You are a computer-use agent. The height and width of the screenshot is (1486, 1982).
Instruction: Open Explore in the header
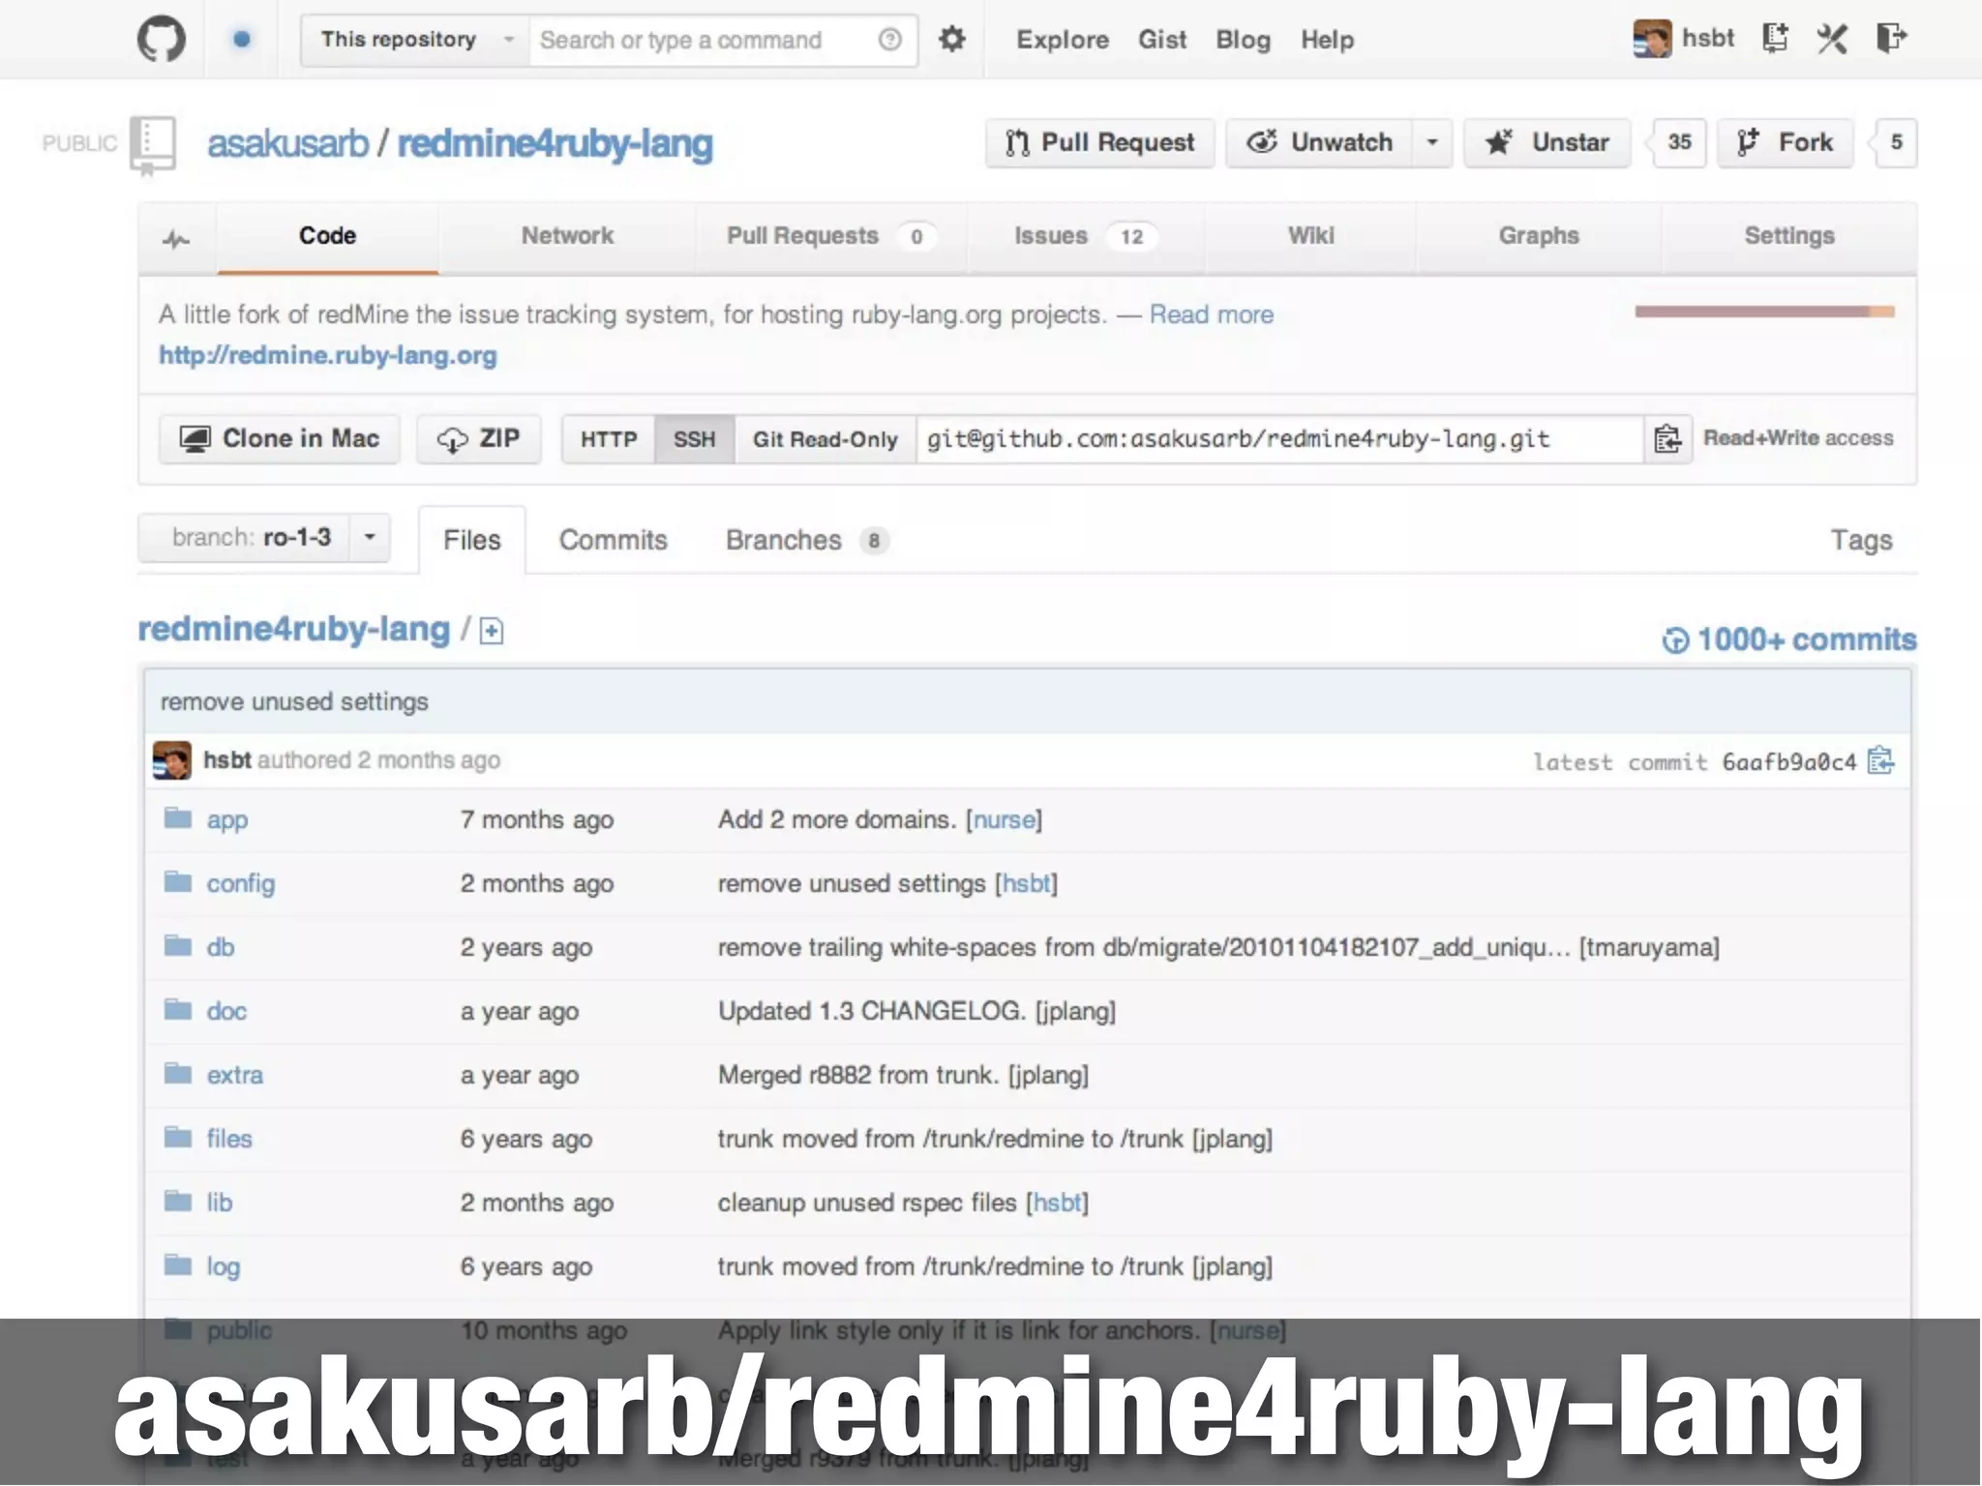[1063, 40]
